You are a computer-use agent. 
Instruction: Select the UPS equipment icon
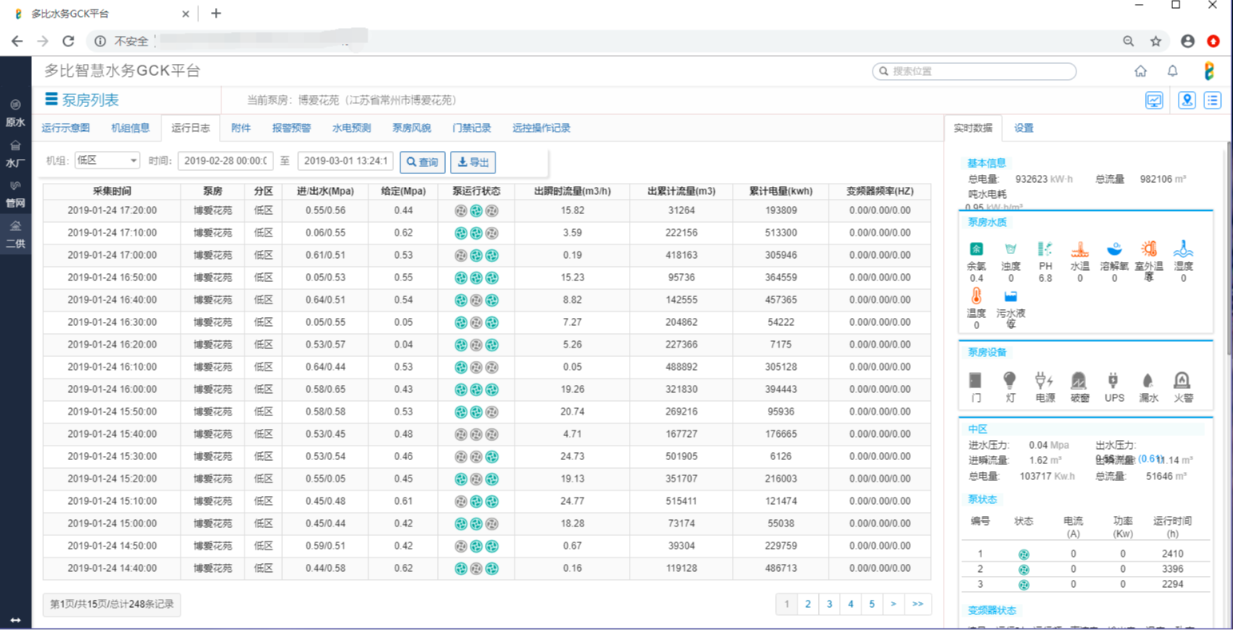click(1113, 382)
